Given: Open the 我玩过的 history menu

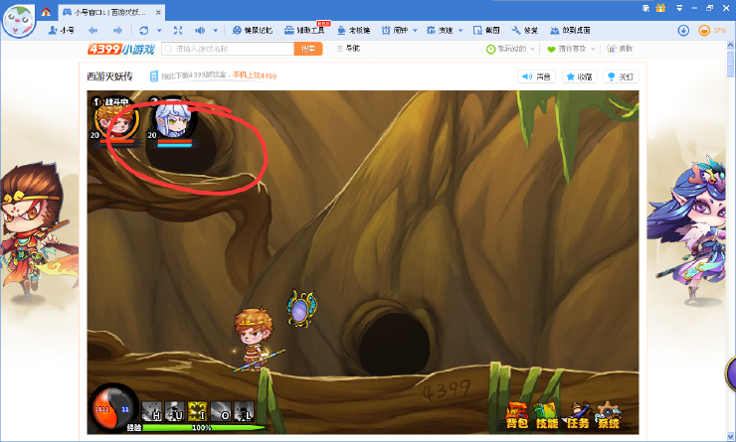Looking at the screenshot, I should coord(506,49).
